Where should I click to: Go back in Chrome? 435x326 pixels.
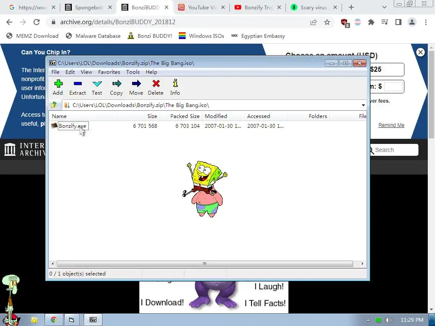coord(9,22)
